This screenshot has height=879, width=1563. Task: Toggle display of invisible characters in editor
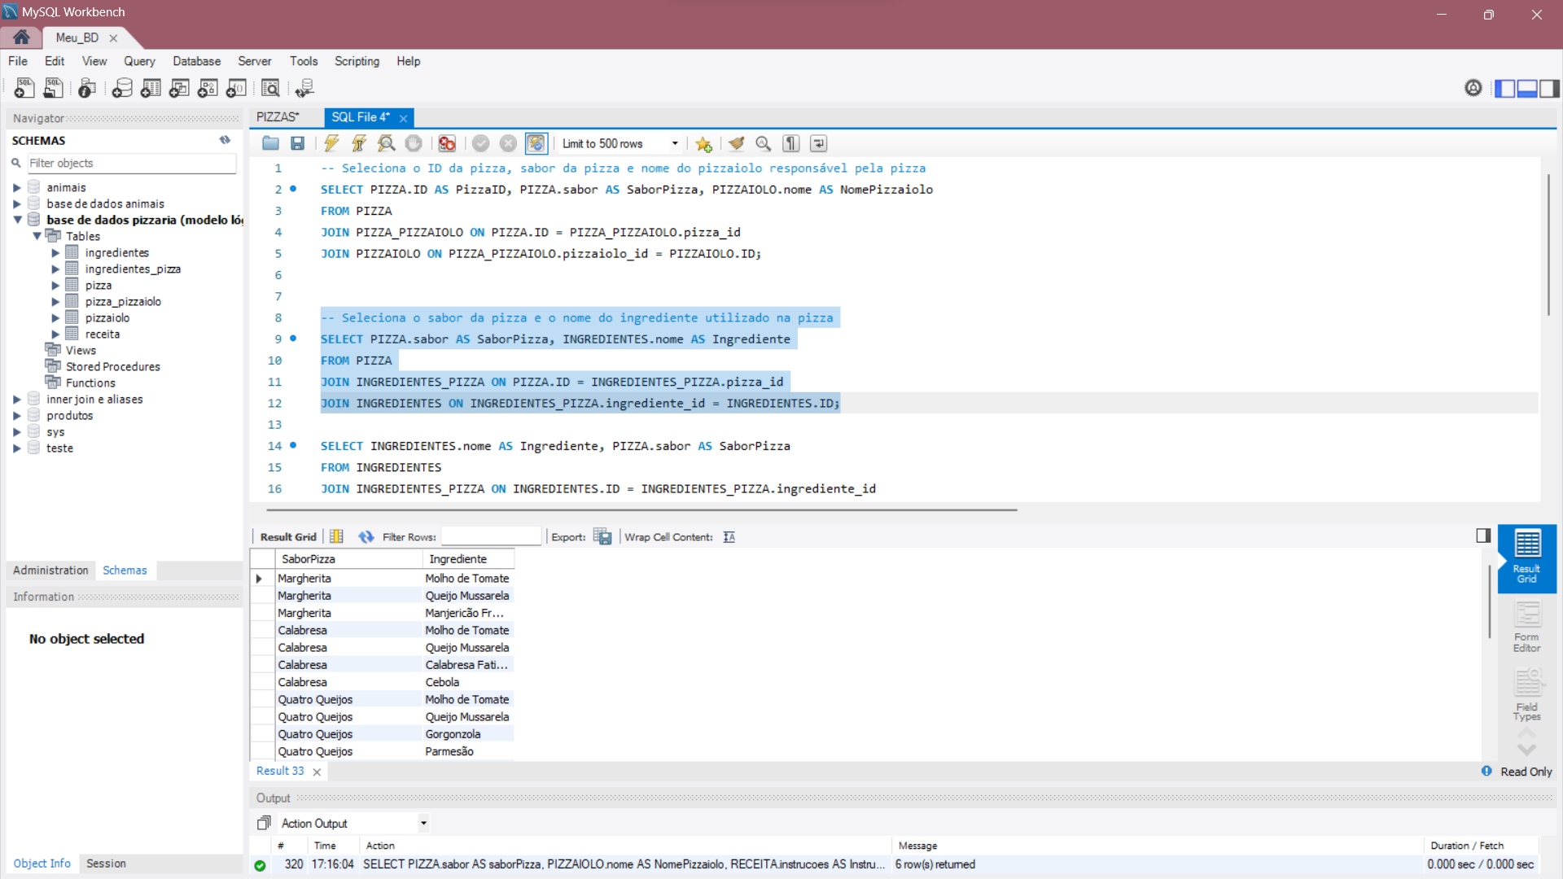coord(790,143)
